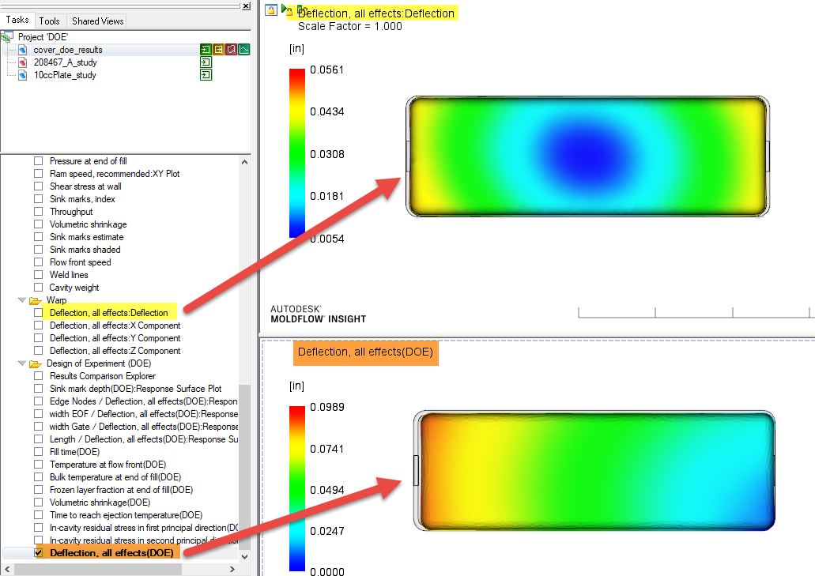Click the green arrow icon for 10ccPlate_study
The image size is (815, 576).
(206, 75)
